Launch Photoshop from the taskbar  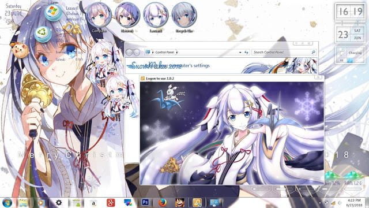tap(145, 202)
